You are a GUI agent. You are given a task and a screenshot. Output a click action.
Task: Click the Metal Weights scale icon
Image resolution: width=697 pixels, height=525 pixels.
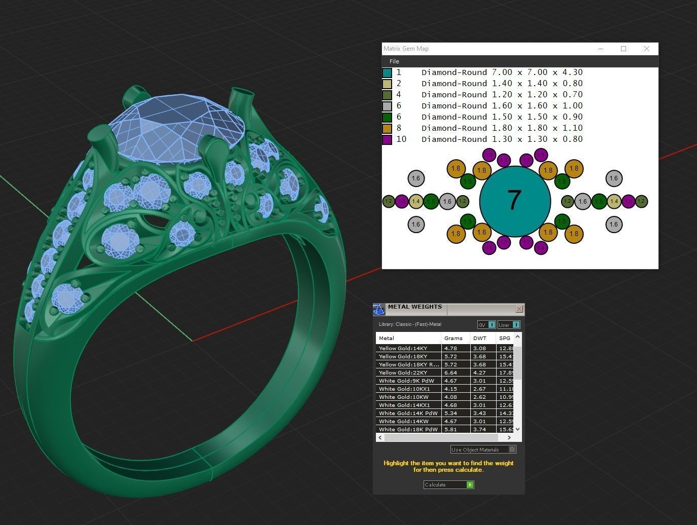[x=379, y=309]
